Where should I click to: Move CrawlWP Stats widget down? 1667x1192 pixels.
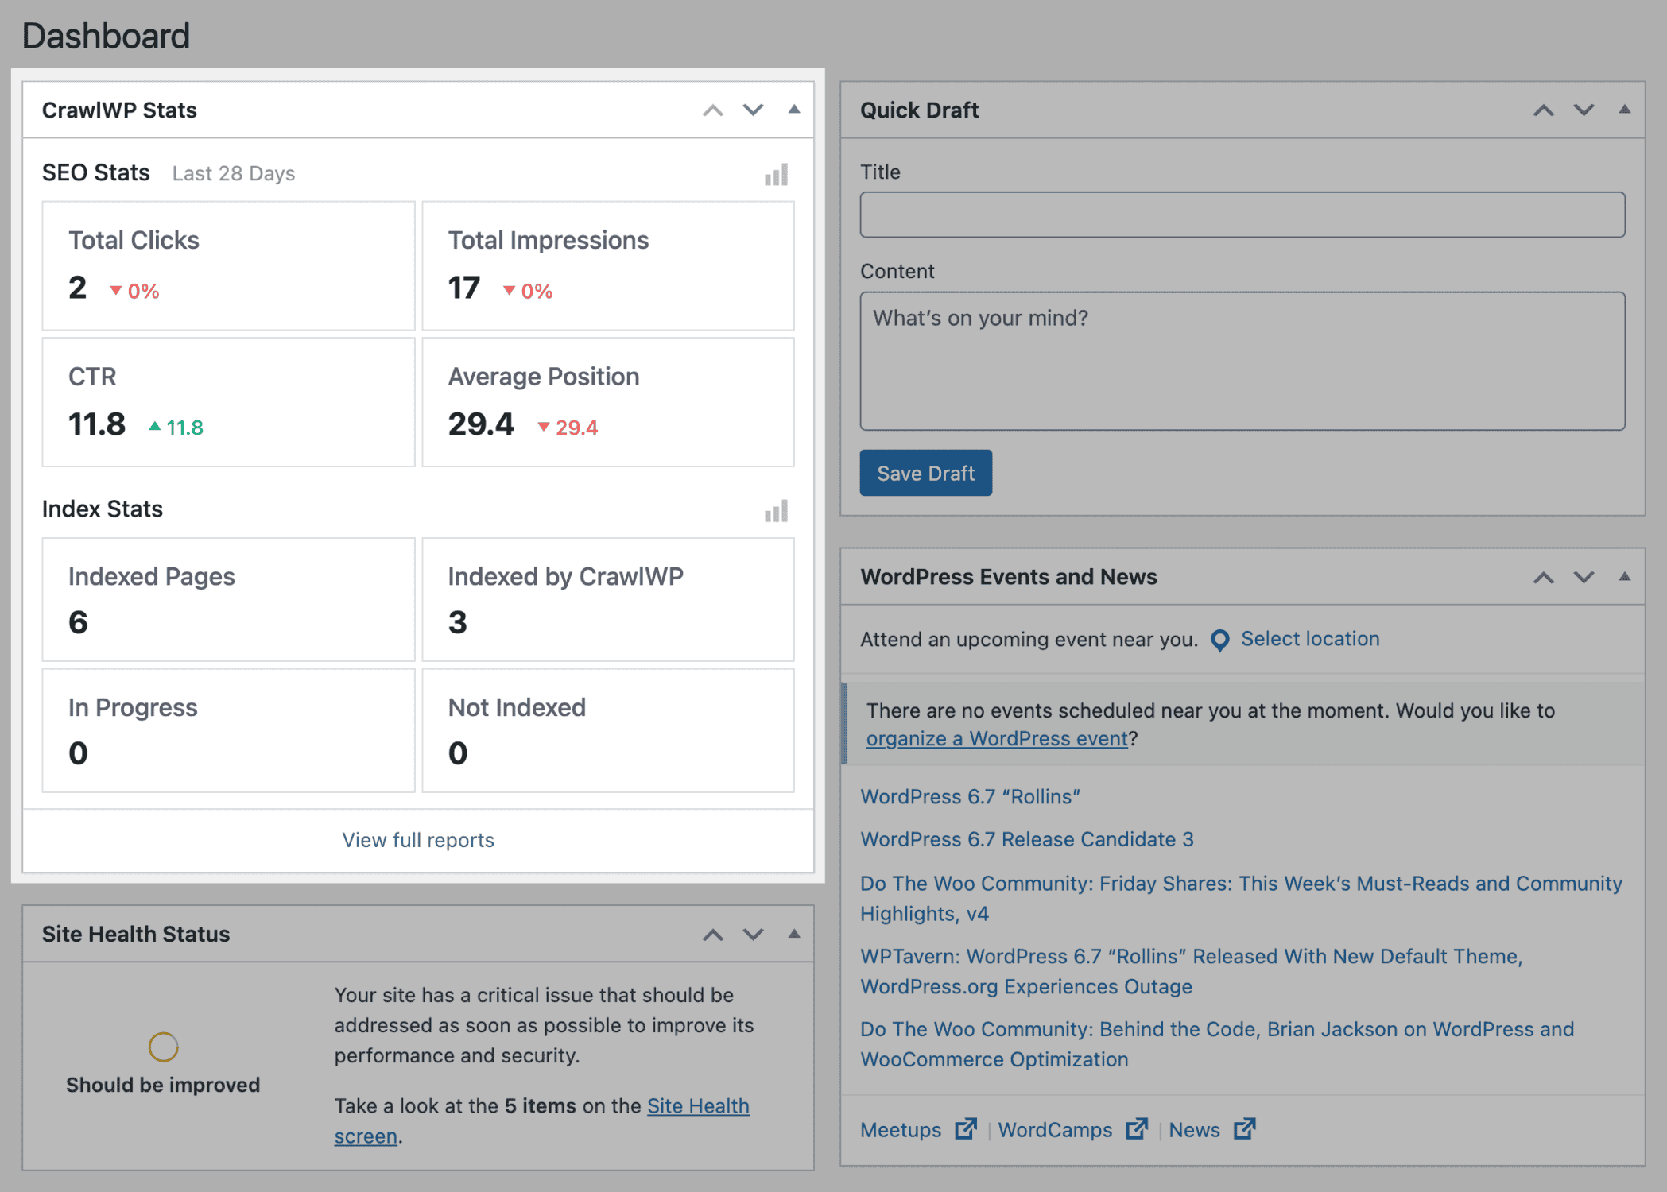(753, 110)
